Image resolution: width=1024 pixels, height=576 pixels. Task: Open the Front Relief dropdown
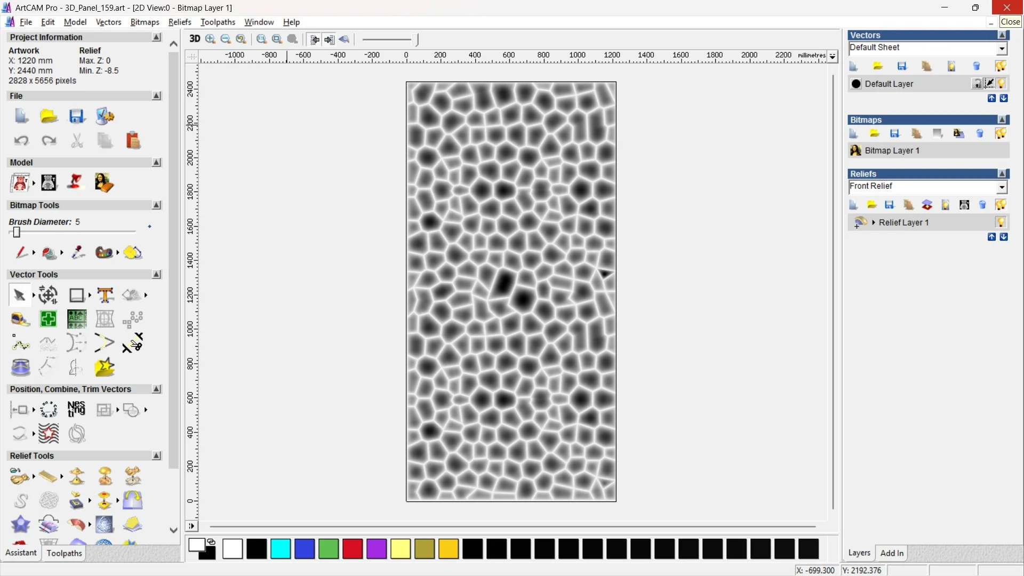(x=1002, y=187)
